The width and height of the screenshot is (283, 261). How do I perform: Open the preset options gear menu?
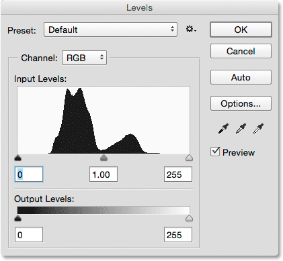191,30
